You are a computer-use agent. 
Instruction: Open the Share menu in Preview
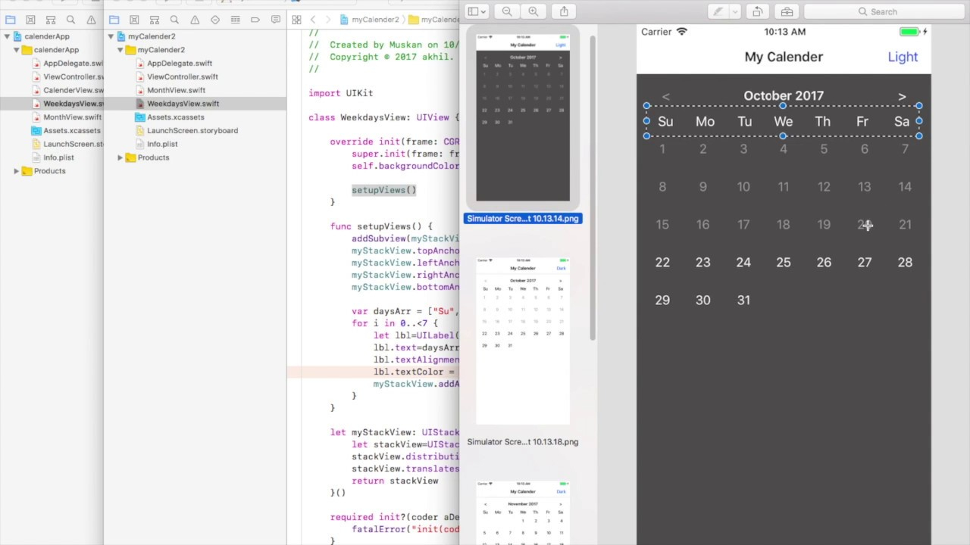(x=563, y=11)
